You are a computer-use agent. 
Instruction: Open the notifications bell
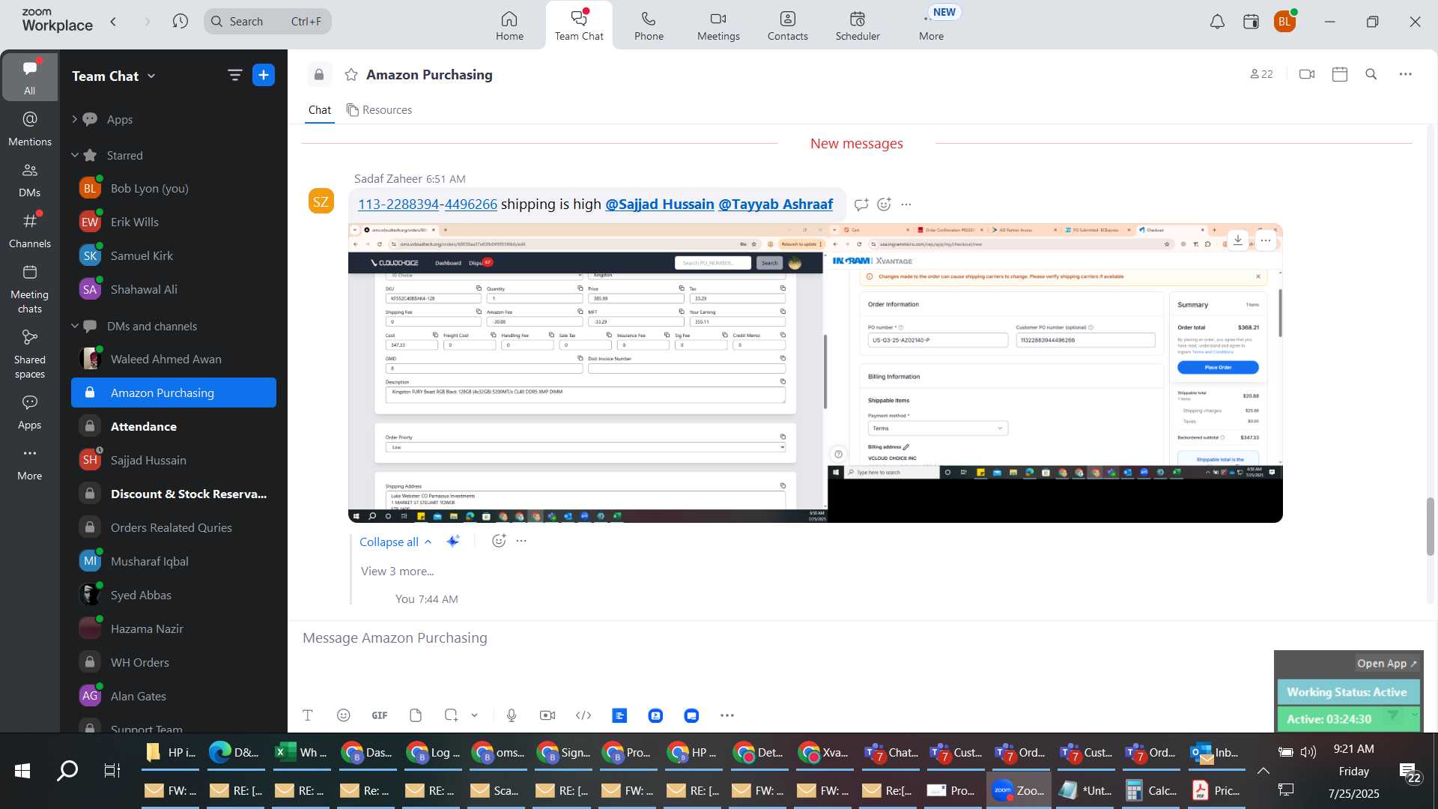click(1218, 22)
